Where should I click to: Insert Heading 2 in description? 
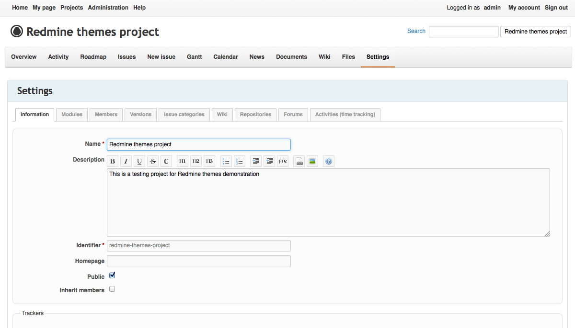(196, 161)
